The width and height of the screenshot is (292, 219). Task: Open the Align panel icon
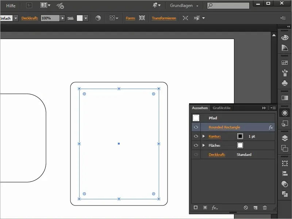point(285,173)
